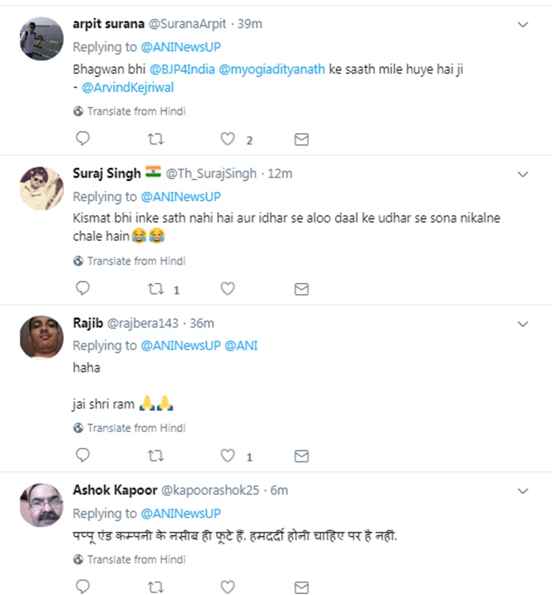Viewport: 552px width, 595px height.
Task: Open more-options chevron on Suraj Singh's tweet
Action: 522,175
